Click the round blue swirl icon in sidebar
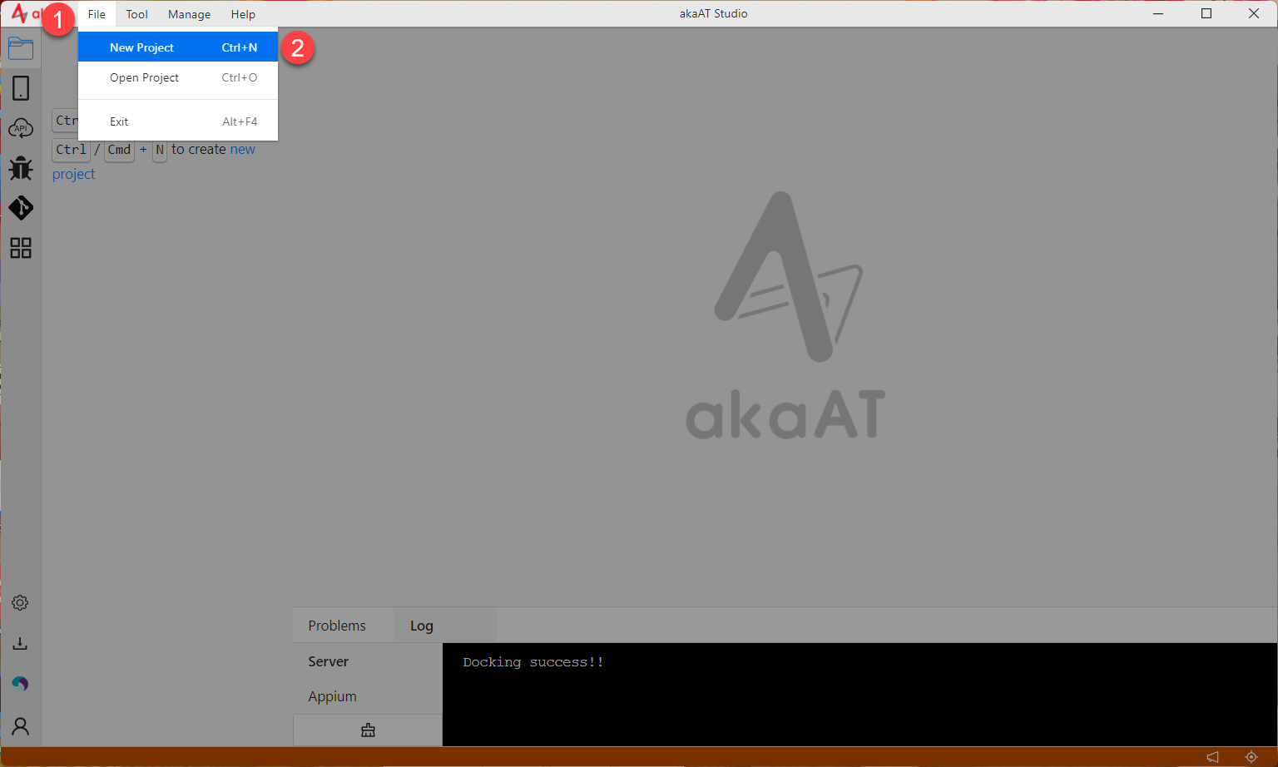Viewport: 1278px width, 767px height. click(x=21, y=684)
